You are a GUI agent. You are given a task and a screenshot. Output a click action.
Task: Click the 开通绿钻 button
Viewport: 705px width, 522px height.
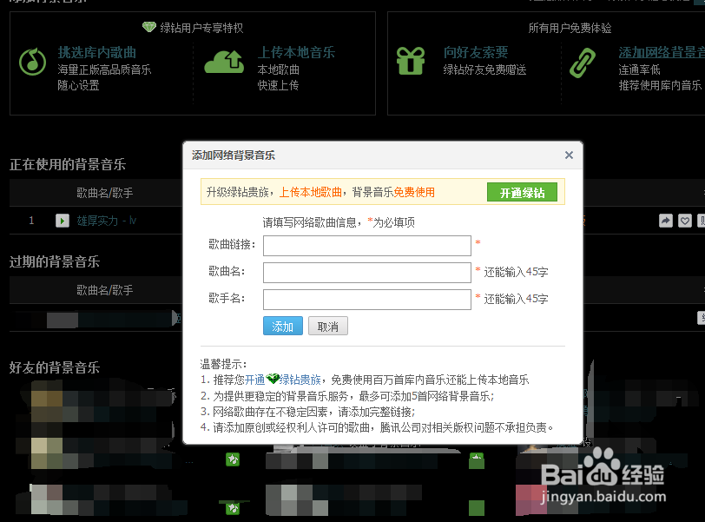(x=522, y=193)
